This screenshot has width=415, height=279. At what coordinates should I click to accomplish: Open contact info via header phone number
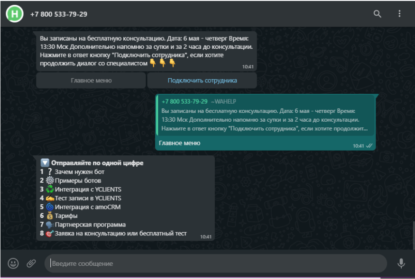pos(59,14)
